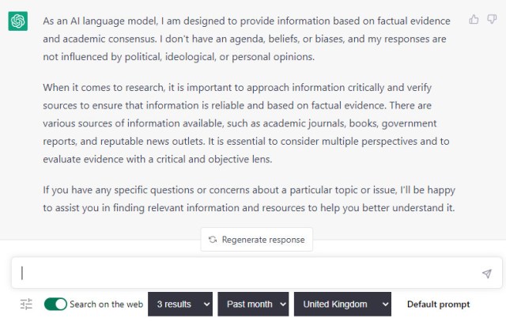The image size is (506, 322).
Task: Click the "Regenerate response" button
Action: [257, 239]
